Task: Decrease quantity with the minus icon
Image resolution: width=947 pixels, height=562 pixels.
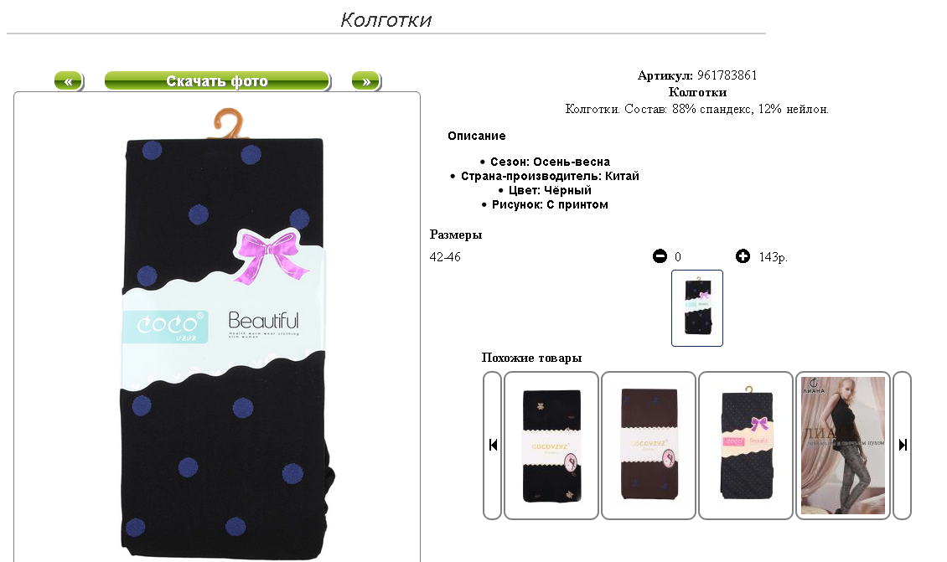Action: pyautogui.click(x=660, y=256)
